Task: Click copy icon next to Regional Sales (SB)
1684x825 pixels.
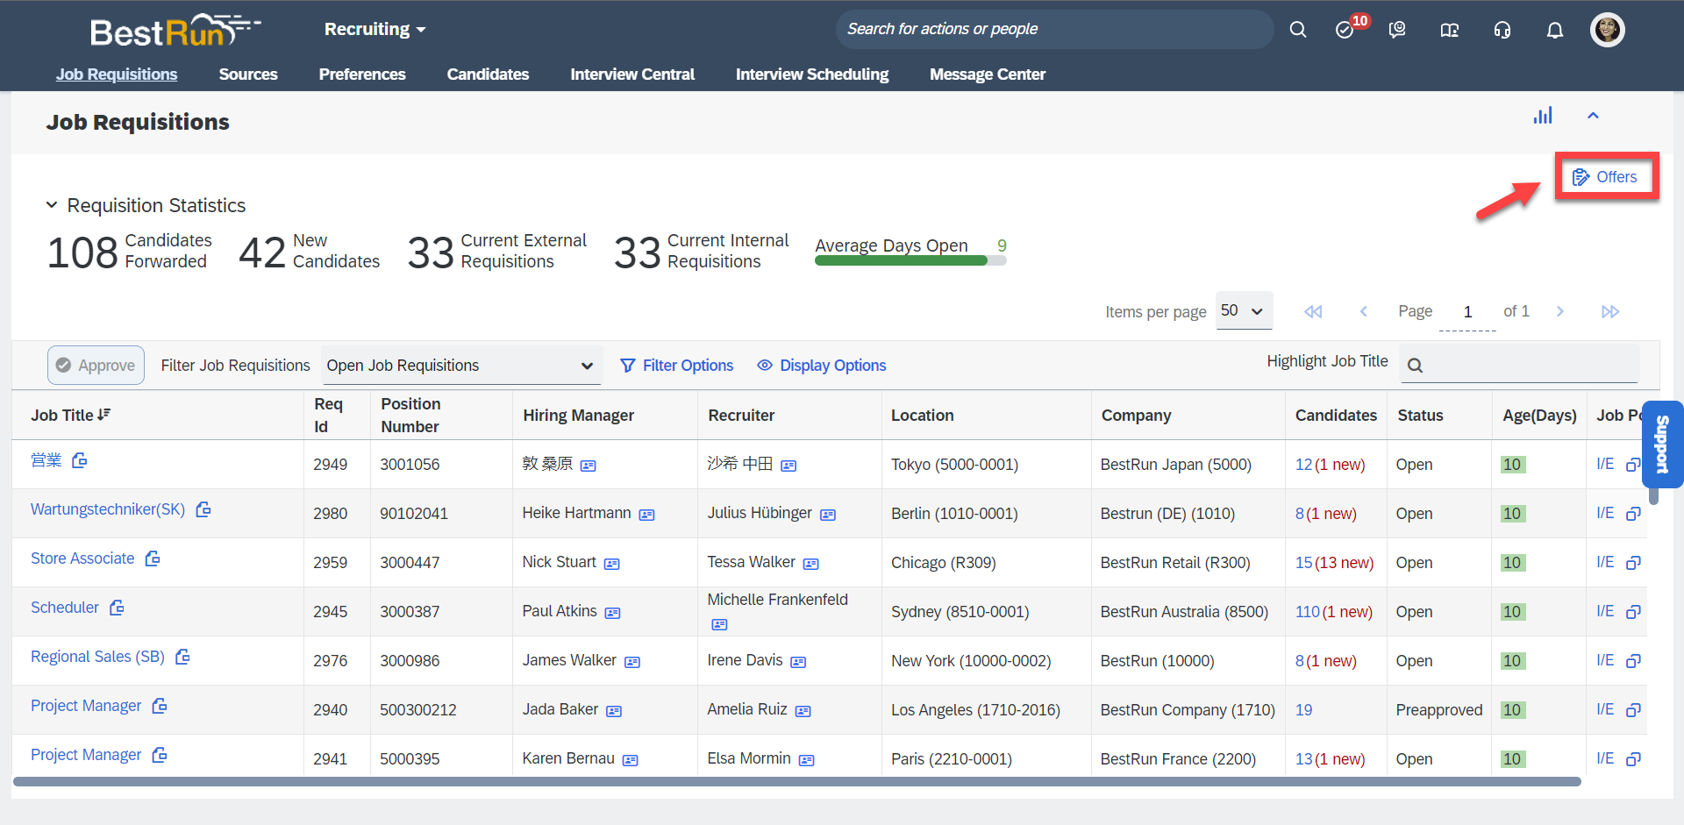Action: (x=182, y=657)
